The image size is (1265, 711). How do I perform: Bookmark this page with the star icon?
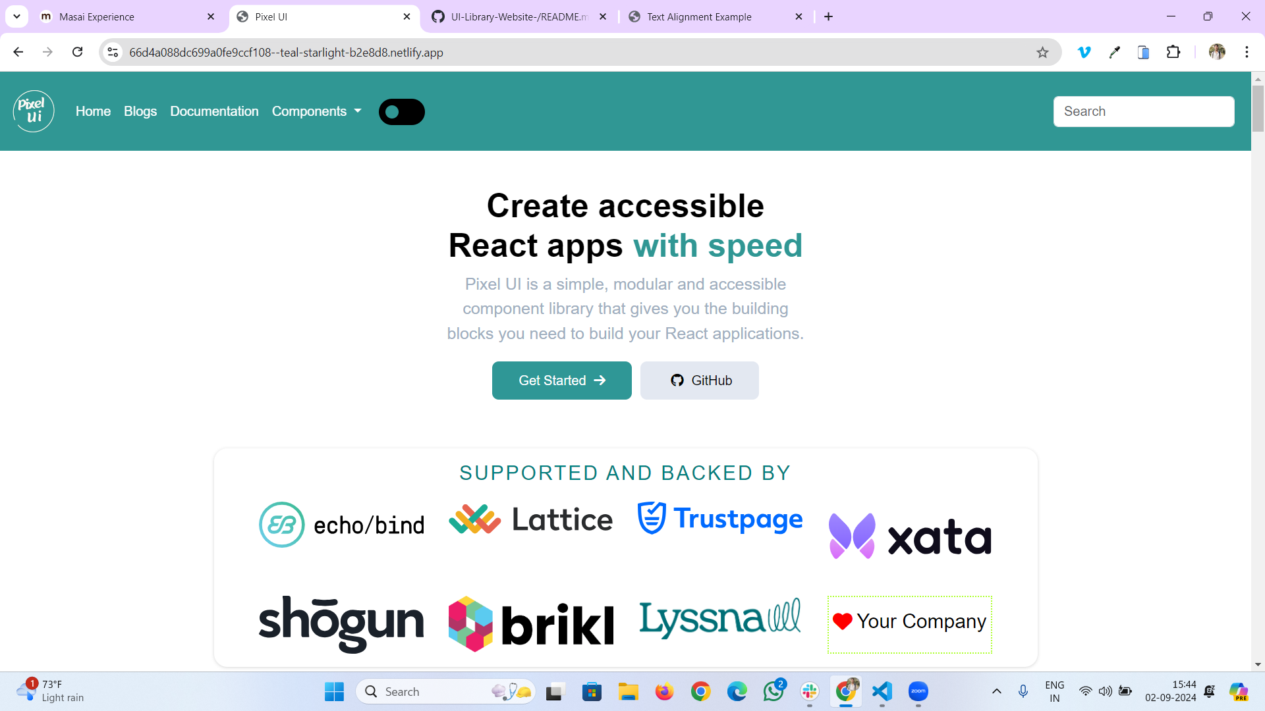tap(1042, 52)
